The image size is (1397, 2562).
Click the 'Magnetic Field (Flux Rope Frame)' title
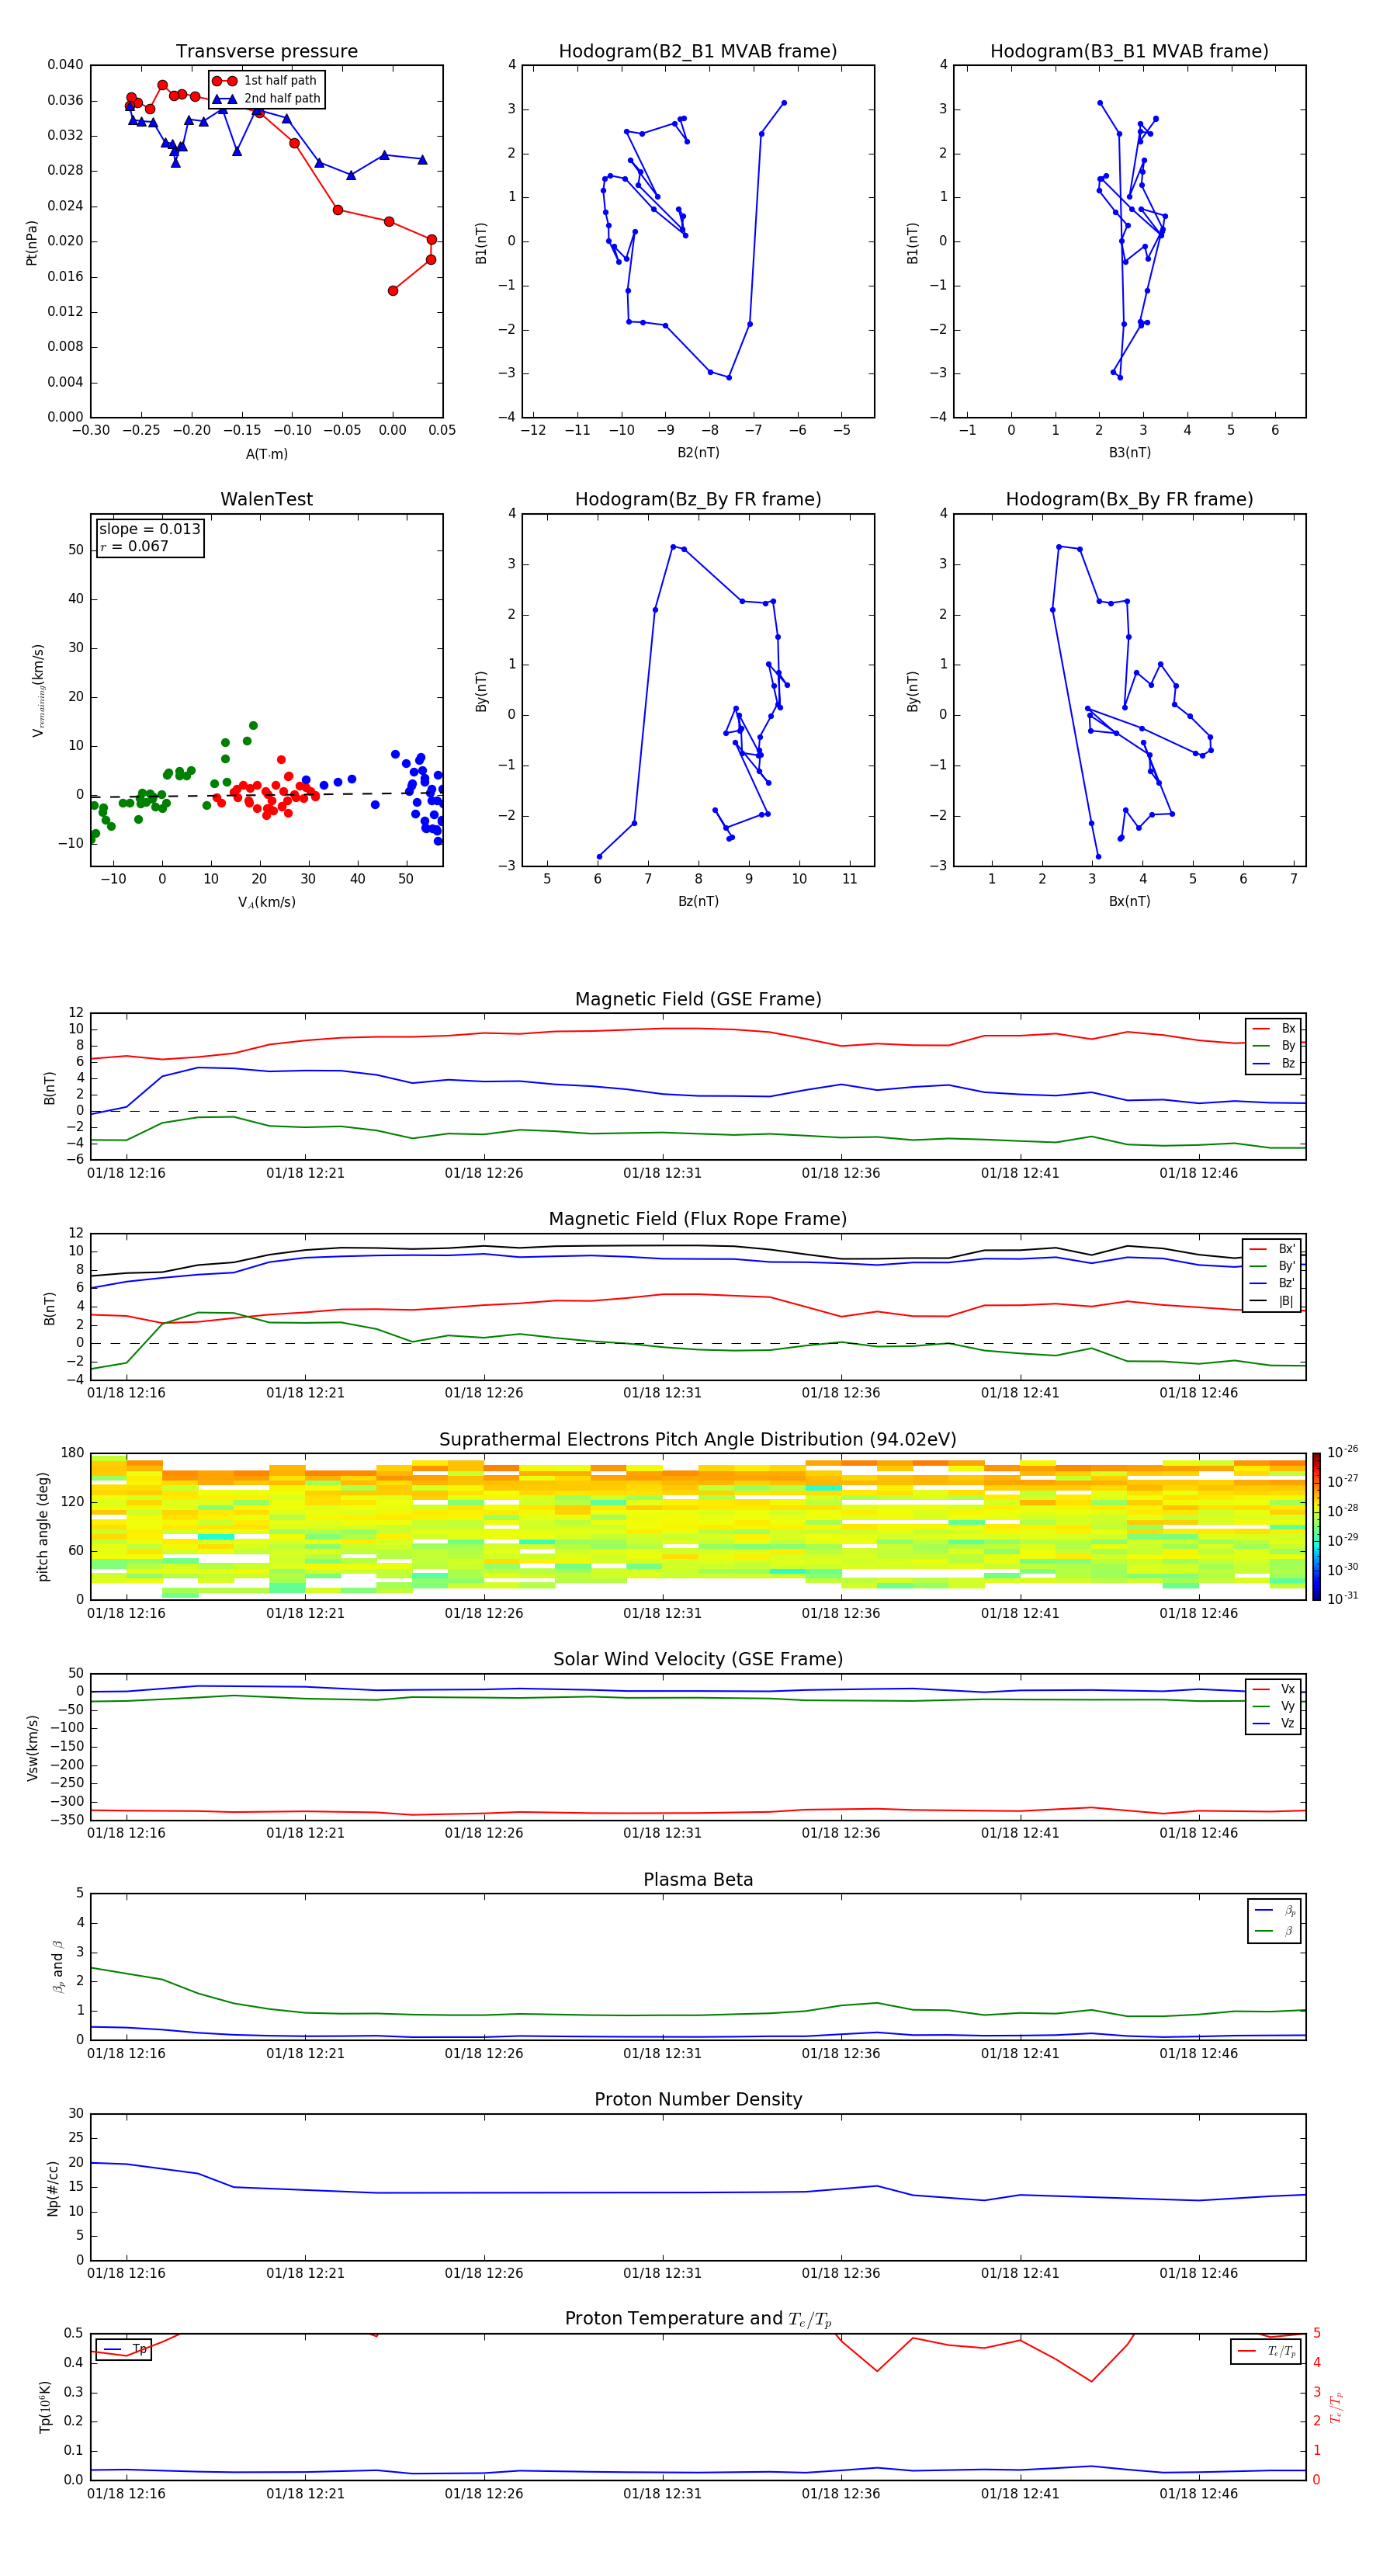coord(698,1220)
